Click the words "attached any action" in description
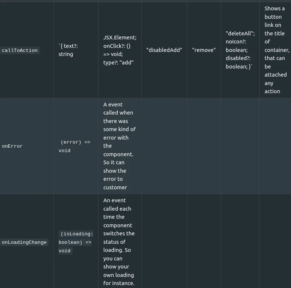The height and width of the screenshot is (288, 291). [x=276, y=83]
